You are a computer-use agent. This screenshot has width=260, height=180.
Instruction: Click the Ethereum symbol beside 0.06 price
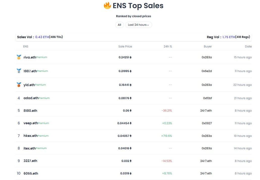tap(131, 111)
